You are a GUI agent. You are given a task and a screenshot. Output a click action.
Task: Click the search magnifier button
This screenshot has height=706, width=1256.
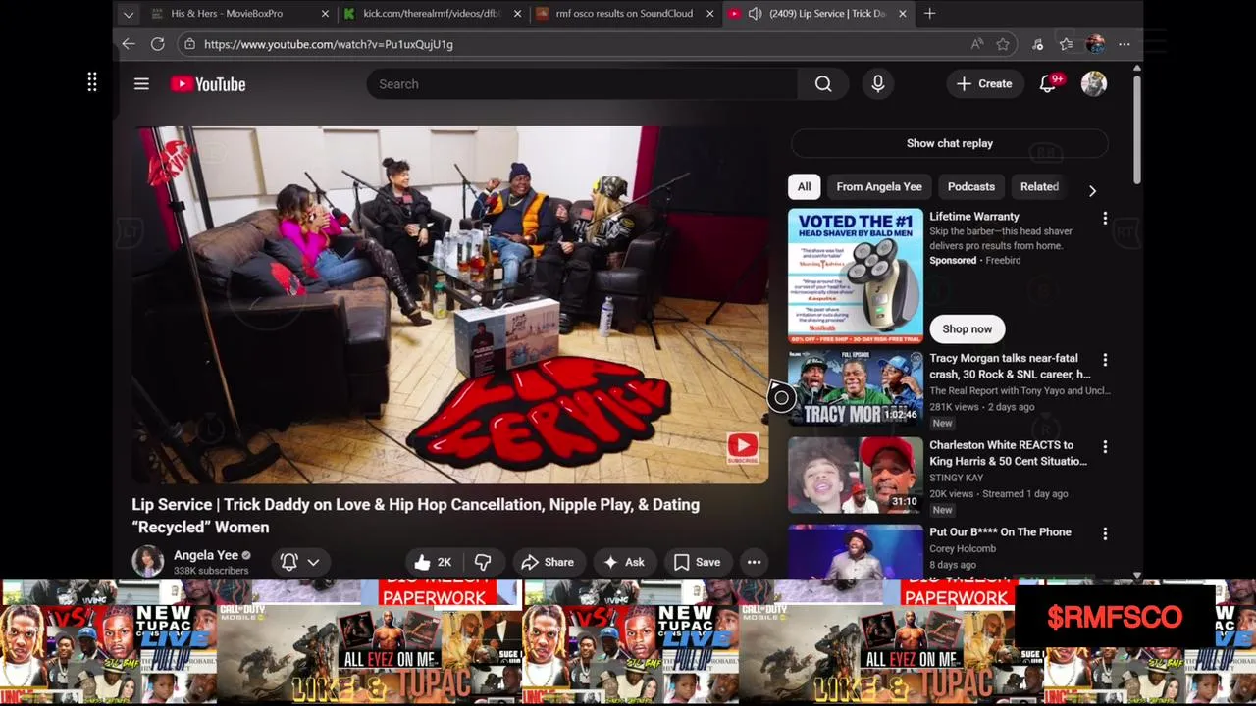pos(823,84)
